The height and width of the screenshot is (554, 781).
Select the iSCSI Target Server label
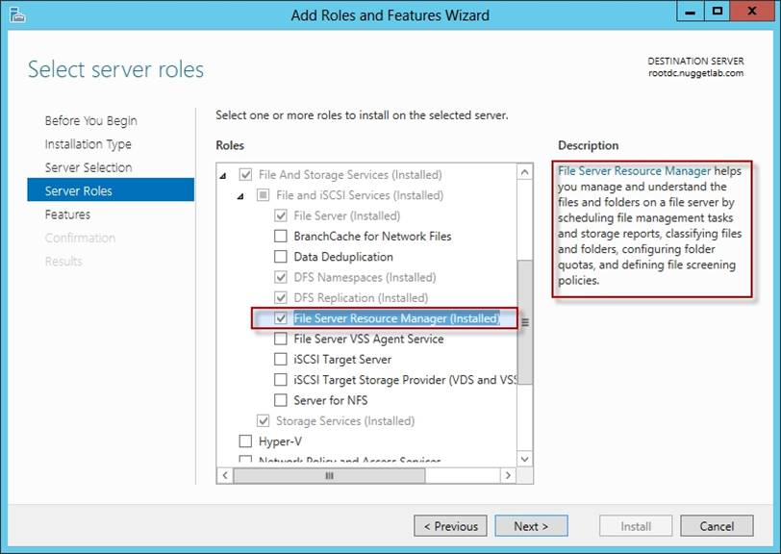click(x=342, y=359)
